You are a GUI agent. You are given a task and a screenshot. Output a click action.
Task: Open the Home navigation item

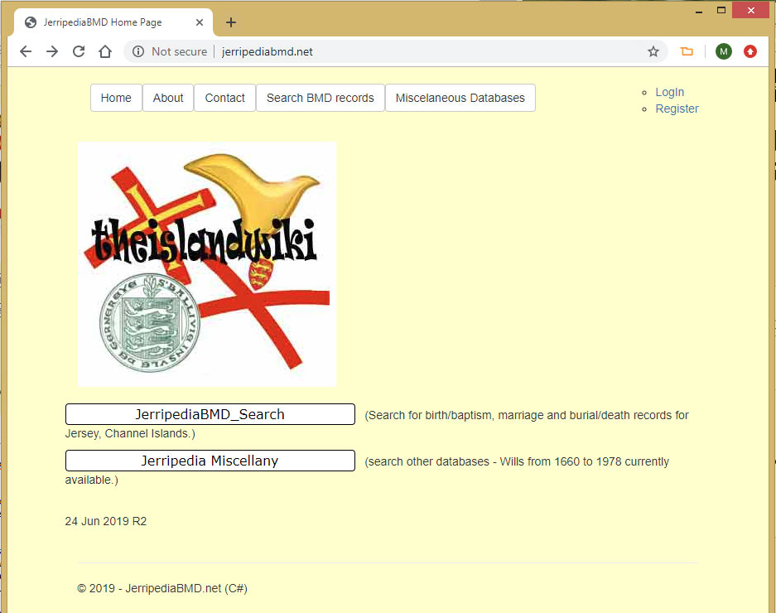pyautogui.click(x=116, y=98)
